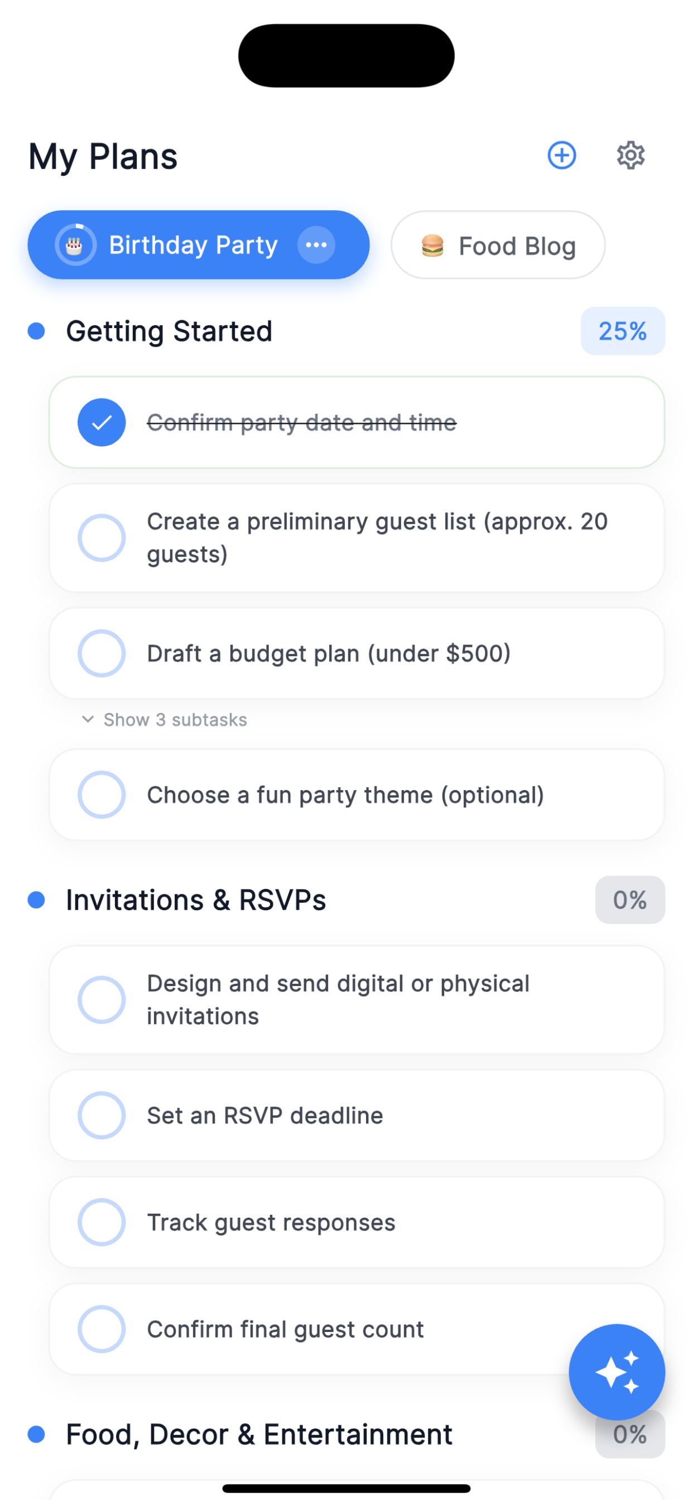This screenshot has height=1500, width=693.
Task: Open the Birthday Party three-dot options
Action: (316, 244)
